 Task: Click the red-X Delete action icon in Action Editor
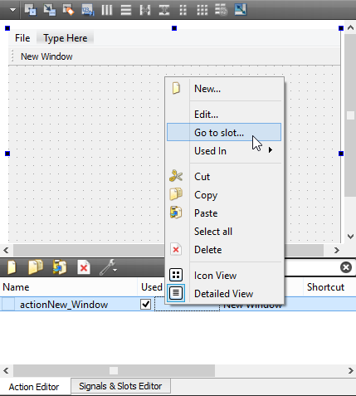point(84,267)
